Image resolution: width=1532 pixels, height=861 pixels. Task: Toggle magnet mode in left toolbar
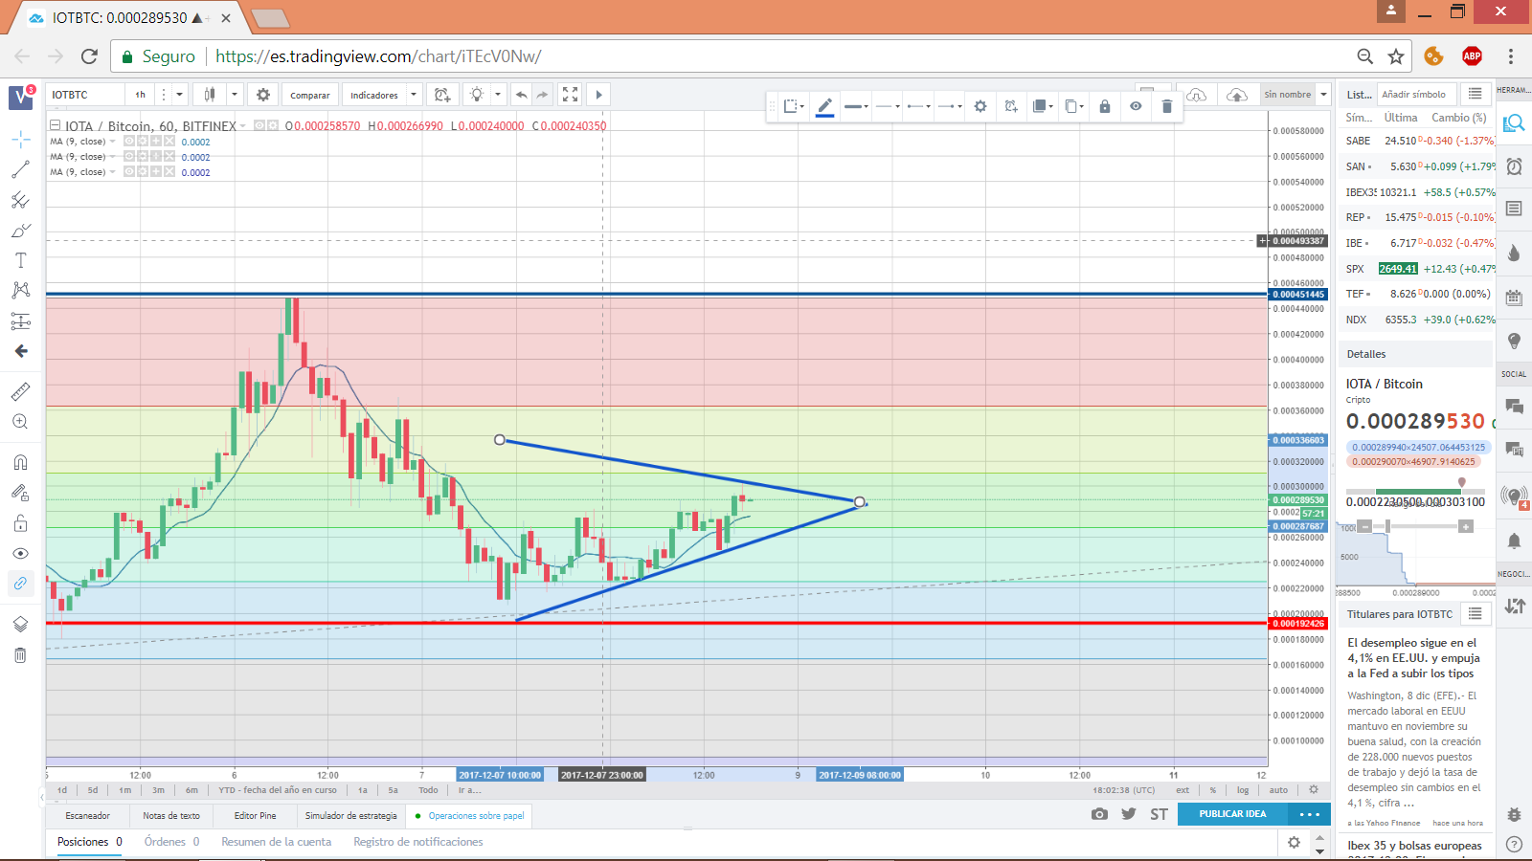pyautogui.click(x=20, y=463)
